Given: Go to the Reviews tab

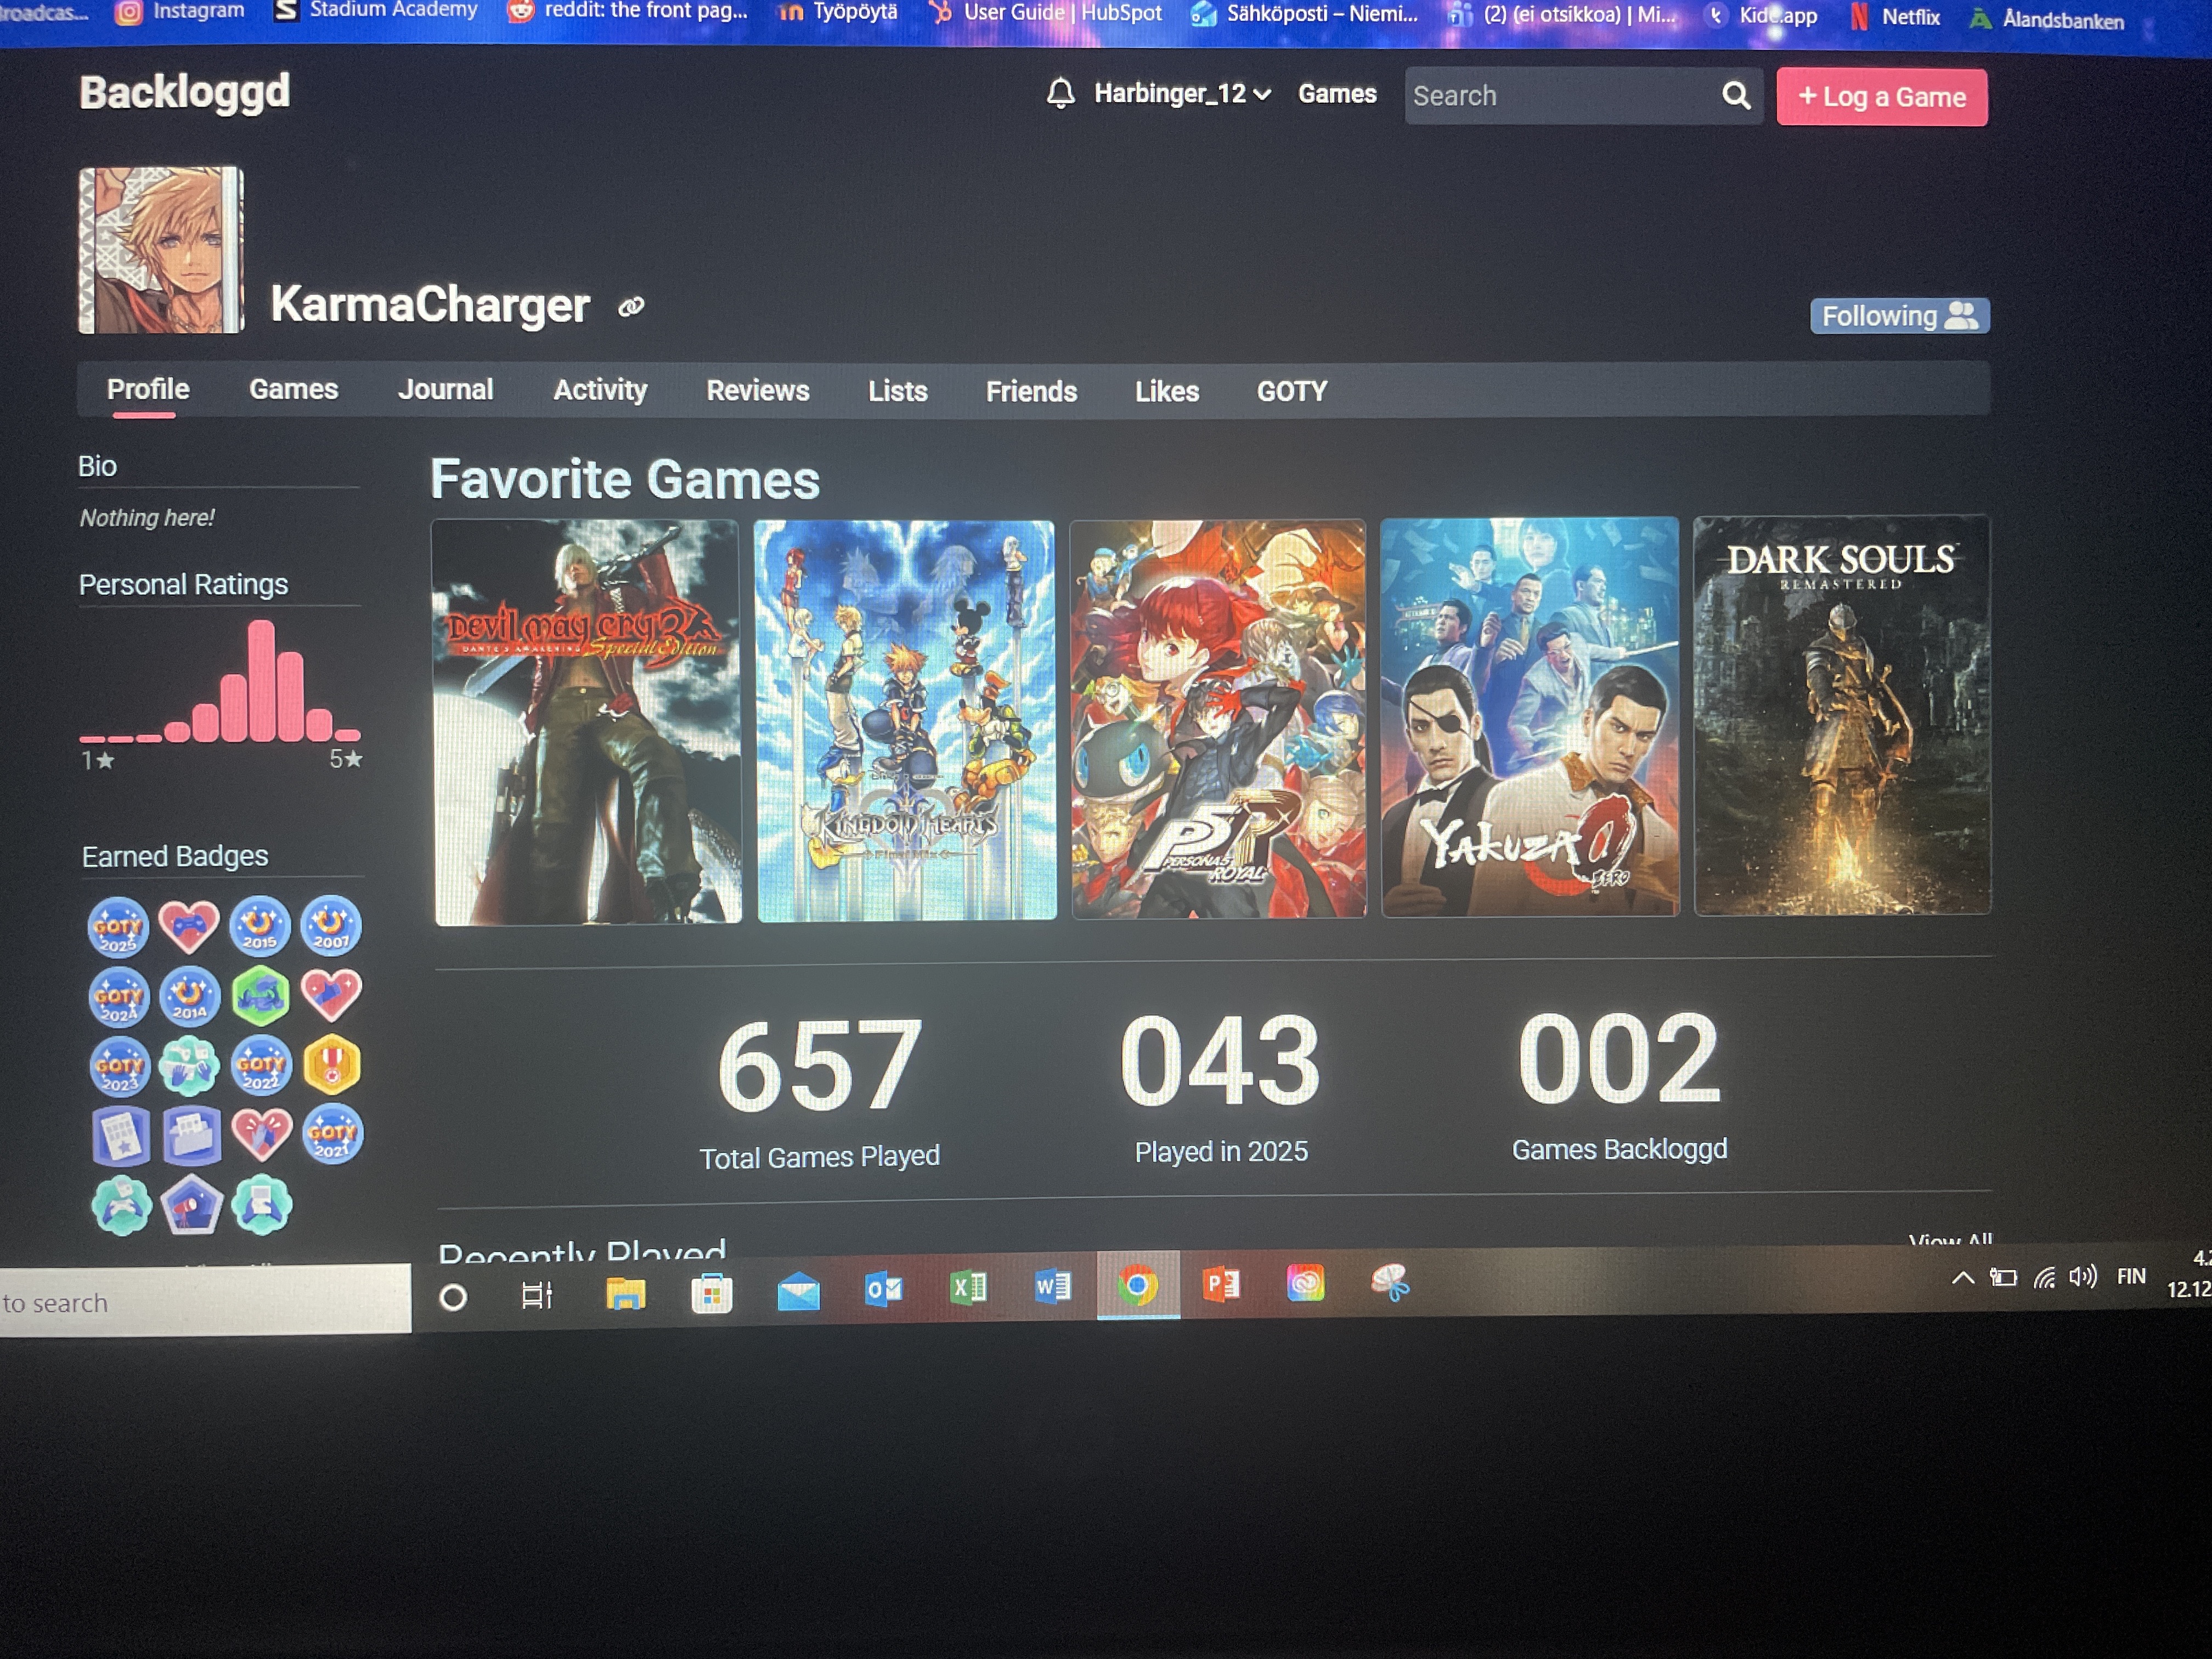Looking at the screenshot, I should pos(758,391).
